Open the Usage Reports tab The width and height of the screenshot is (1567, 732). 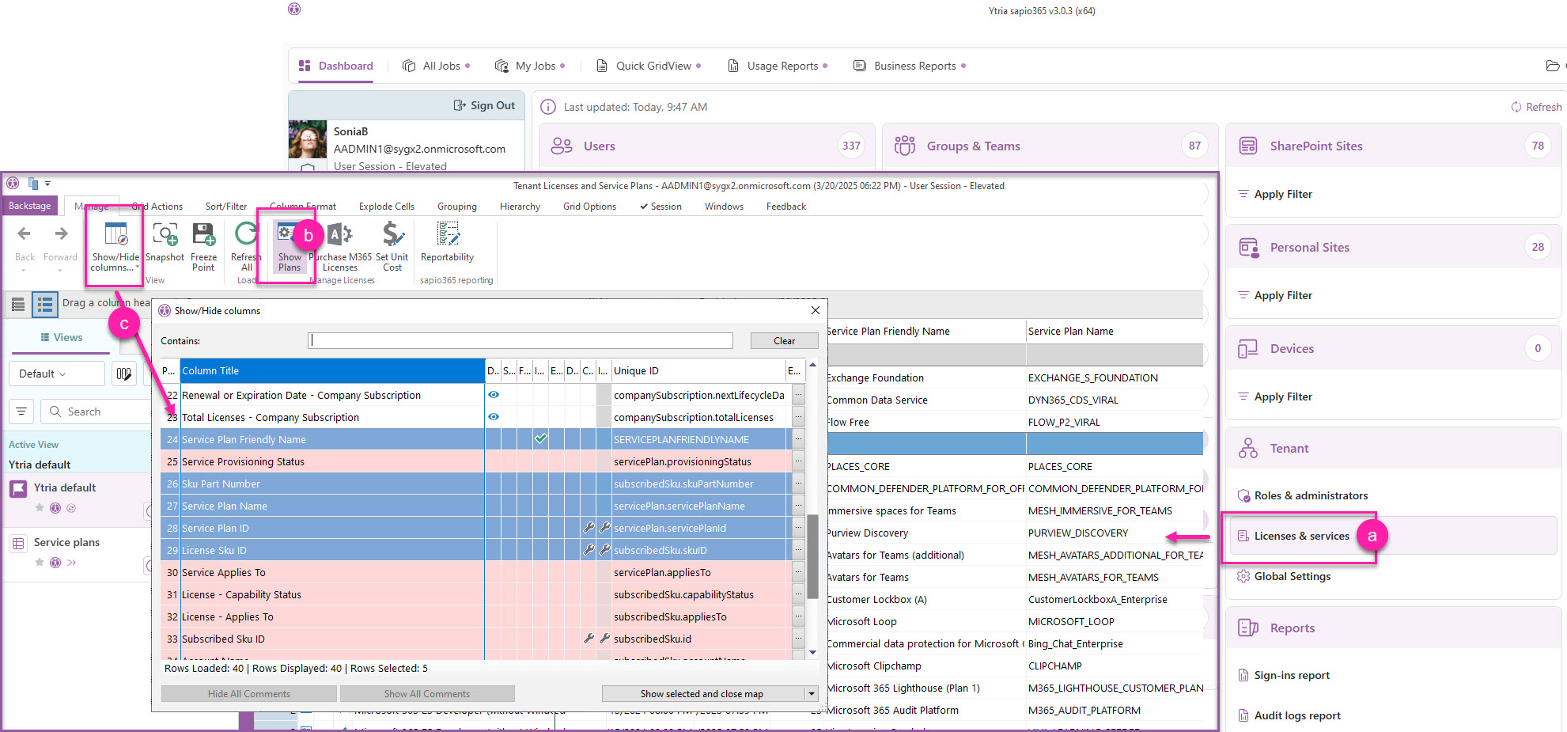pyautogui.click(x=777, y=66)
